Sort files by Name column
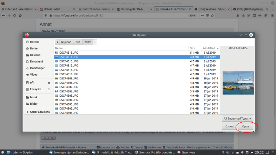 pyautogui.click(x=121, y=48)
